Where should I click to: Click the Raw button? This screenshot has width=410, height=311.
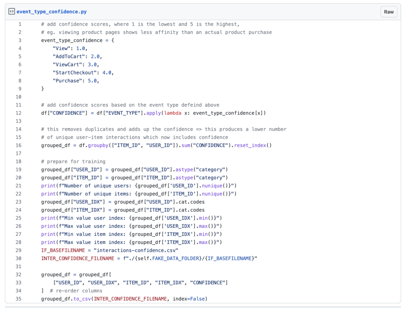388,12
